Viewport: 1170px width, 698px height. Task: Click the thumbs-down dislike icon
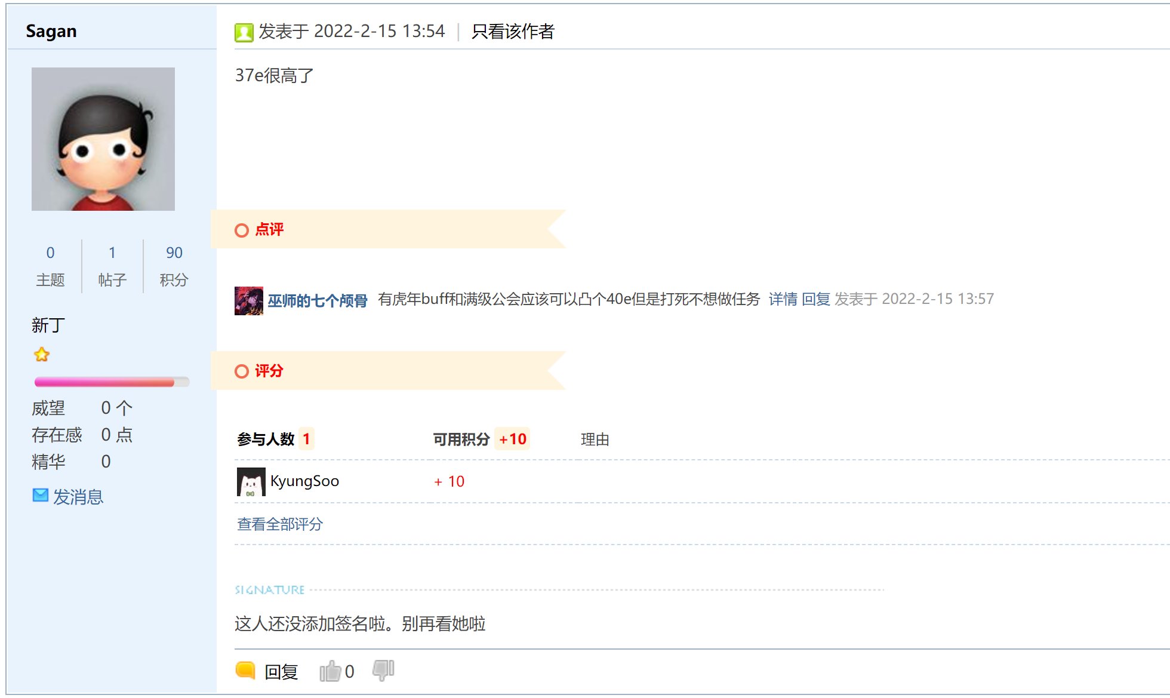point(383,670)
